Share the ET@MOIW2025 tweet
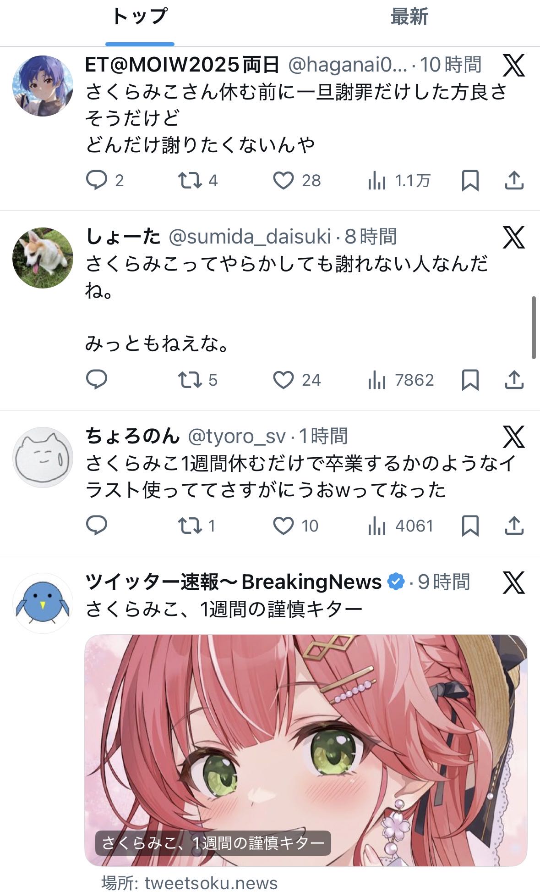Image resolution: width=540 pixels, height=892 pixels. coord(514,180)
